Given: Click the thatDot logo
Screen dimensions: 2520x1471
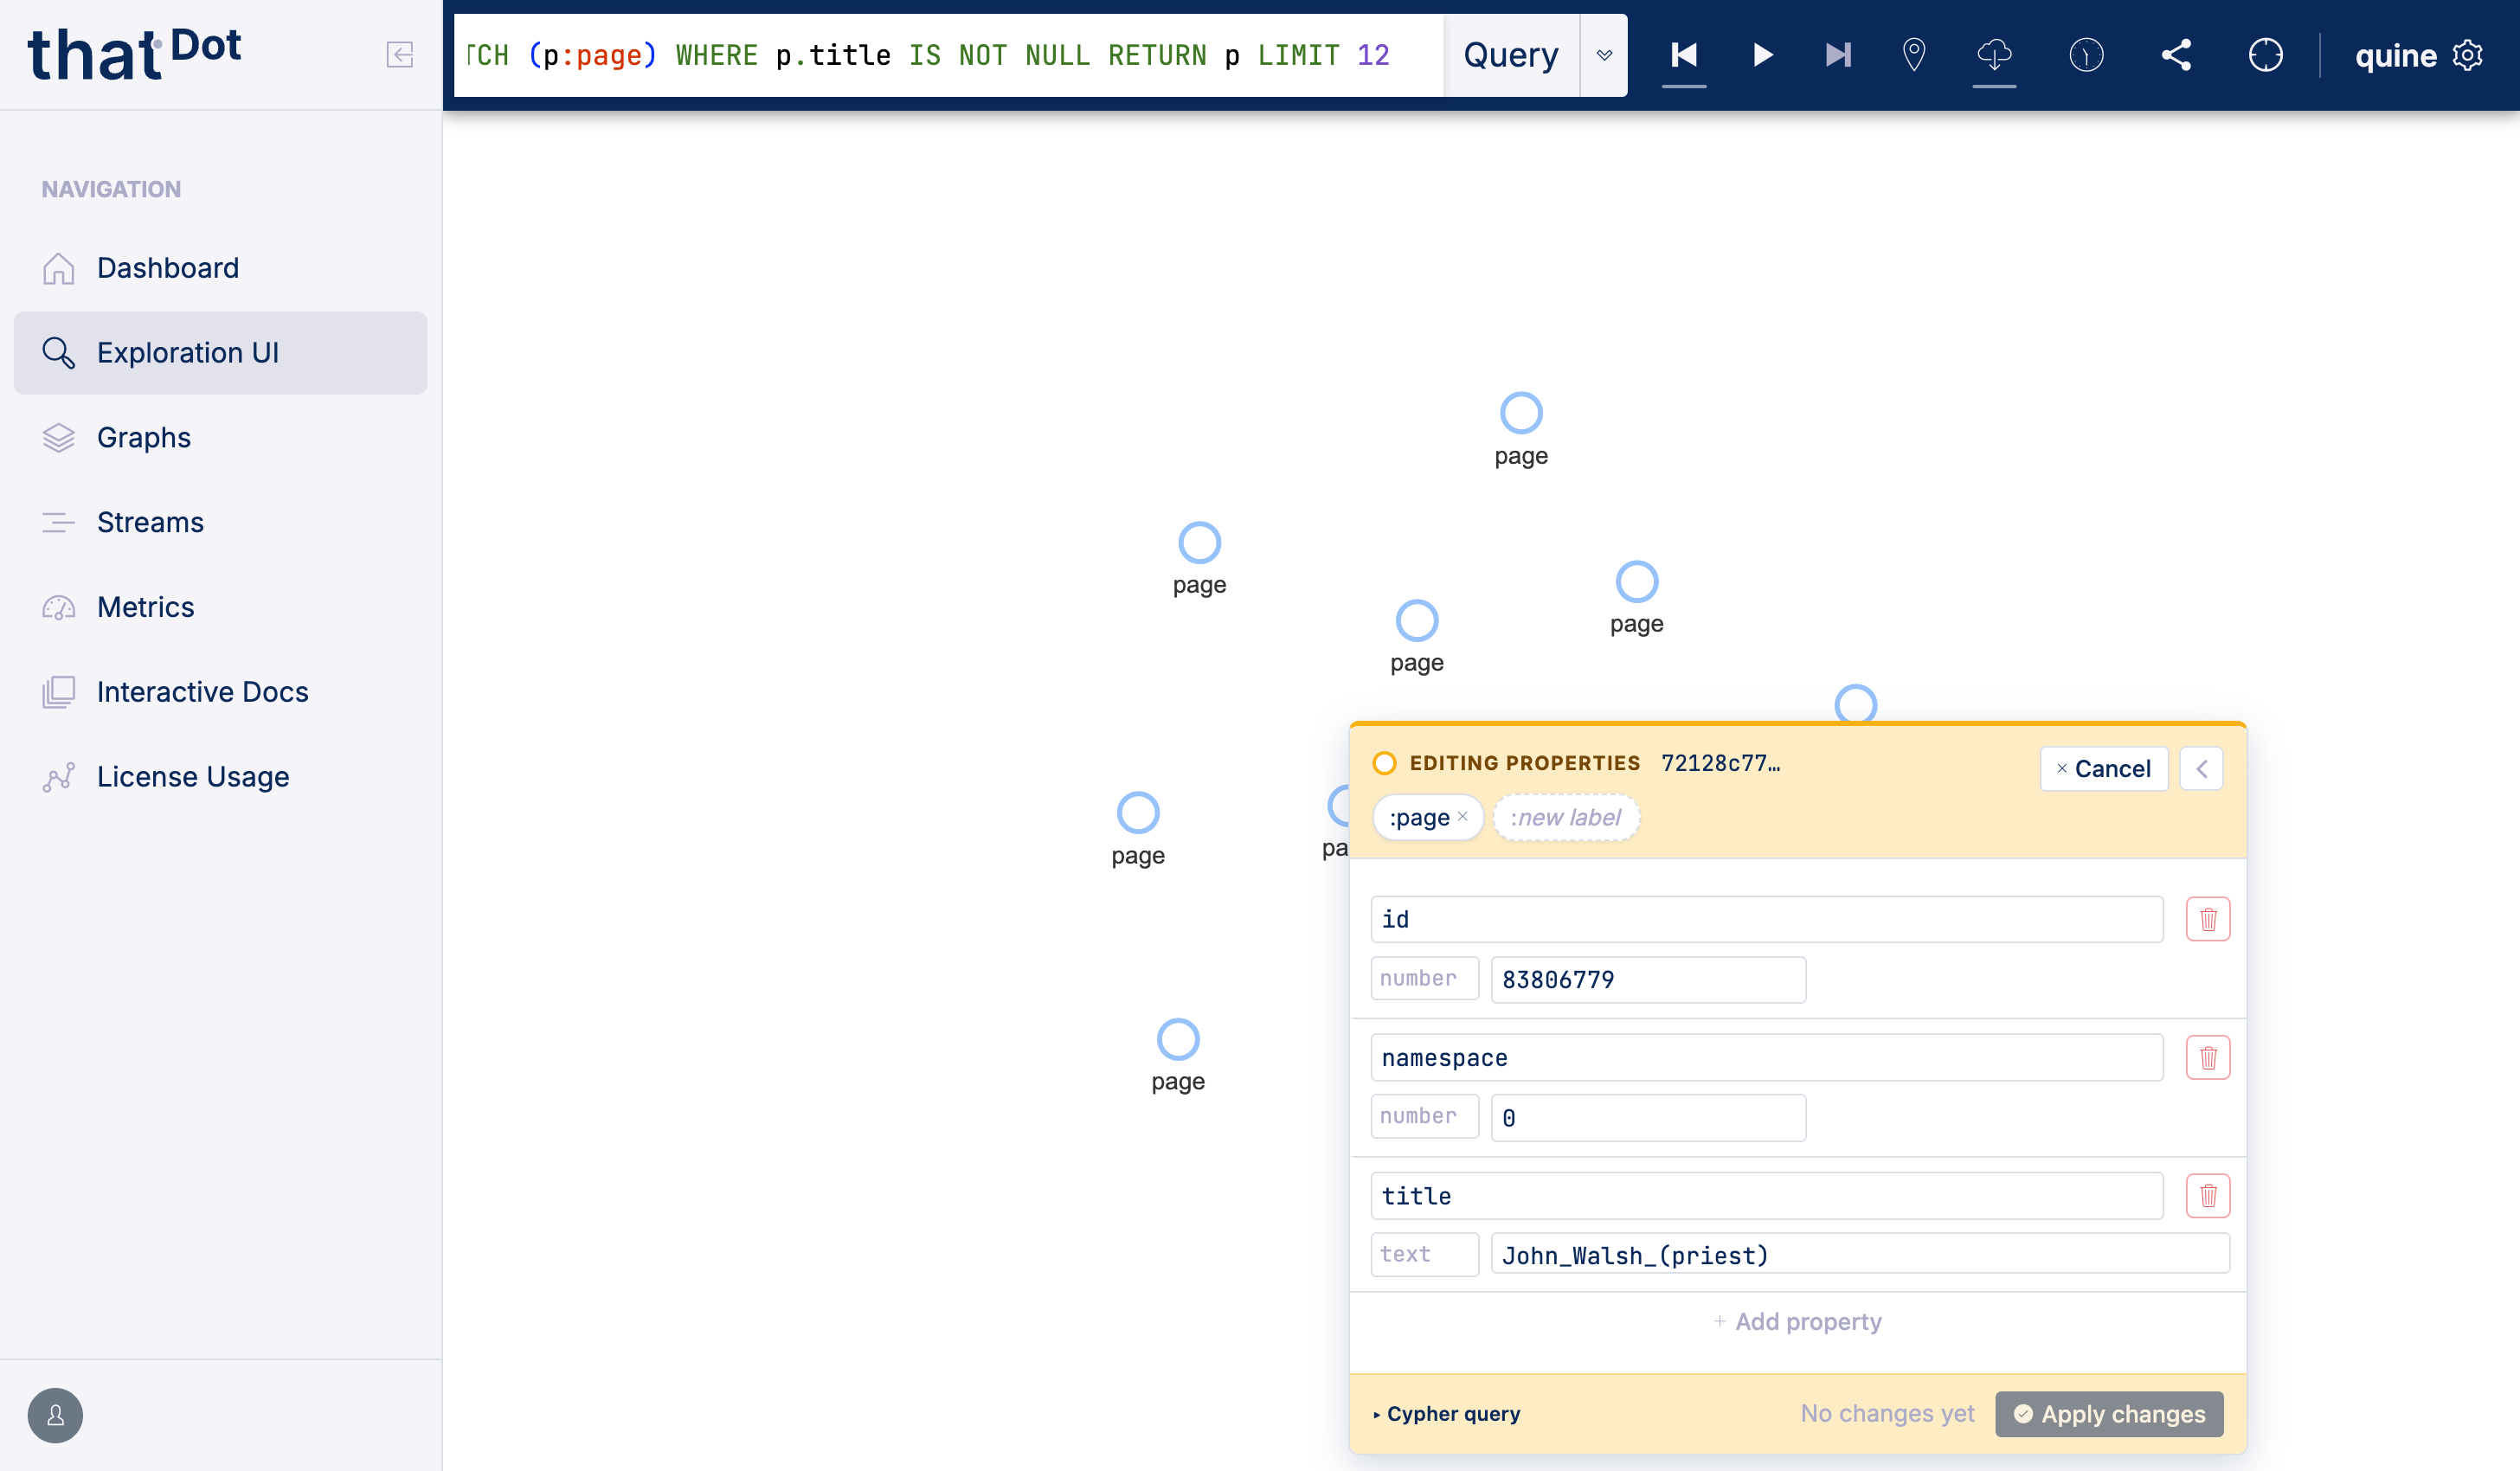Looking at the screenshot, I should [135, 54].
